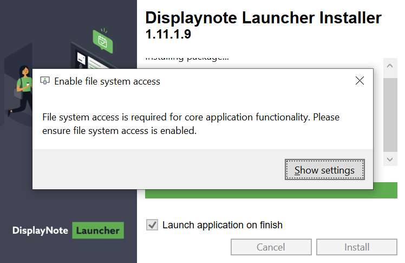Click the 'Enable file system access' dialog title
Viewport: 405px width, 263px height.
(107, 81)
